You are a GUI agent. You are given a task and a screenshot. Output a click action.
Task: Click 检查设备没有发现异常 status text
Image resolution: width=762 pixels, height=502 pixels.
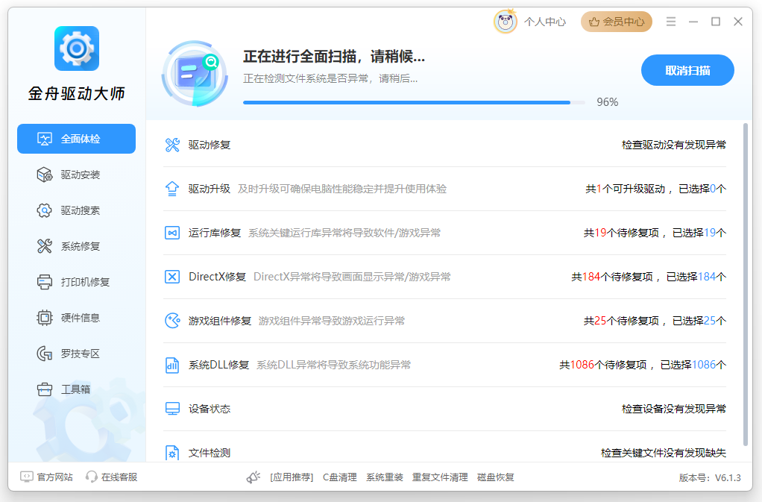coord(673,409)
